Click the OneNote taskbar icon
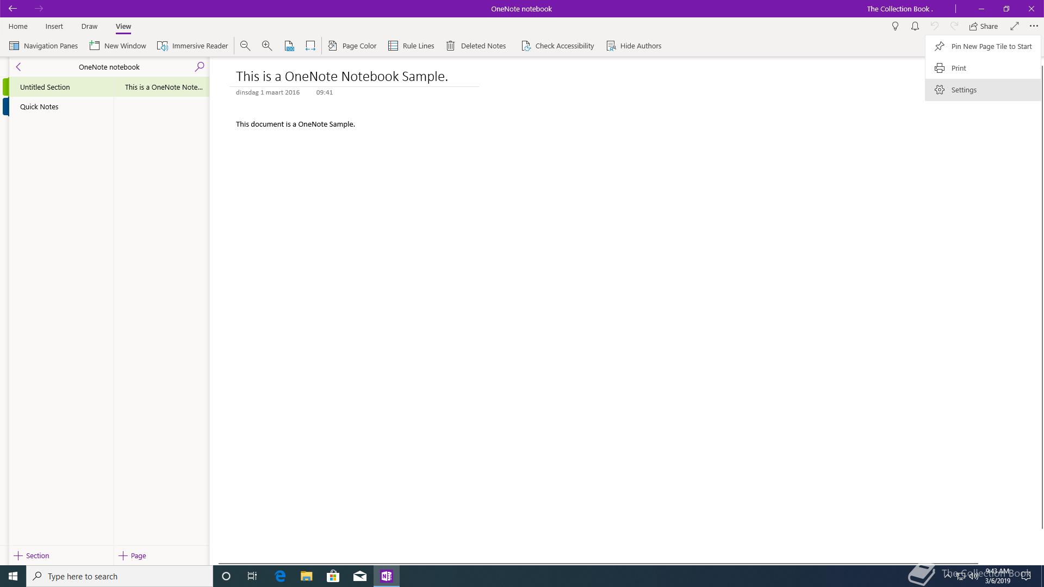The height and width of the screenshot is (587, 1044). click(x=387, y=576)
